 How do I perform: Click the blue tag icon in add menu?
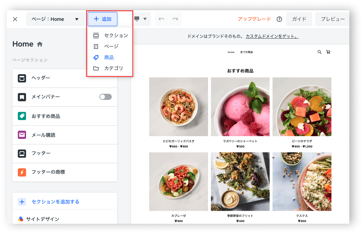click(x=96, y=57)
